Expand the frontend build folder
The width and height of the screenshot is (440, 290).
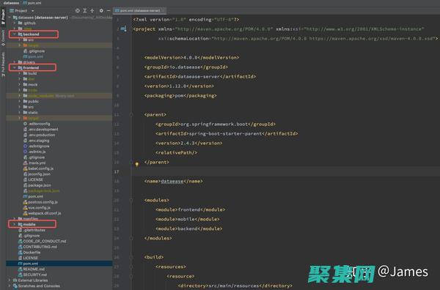coord(20,73)
